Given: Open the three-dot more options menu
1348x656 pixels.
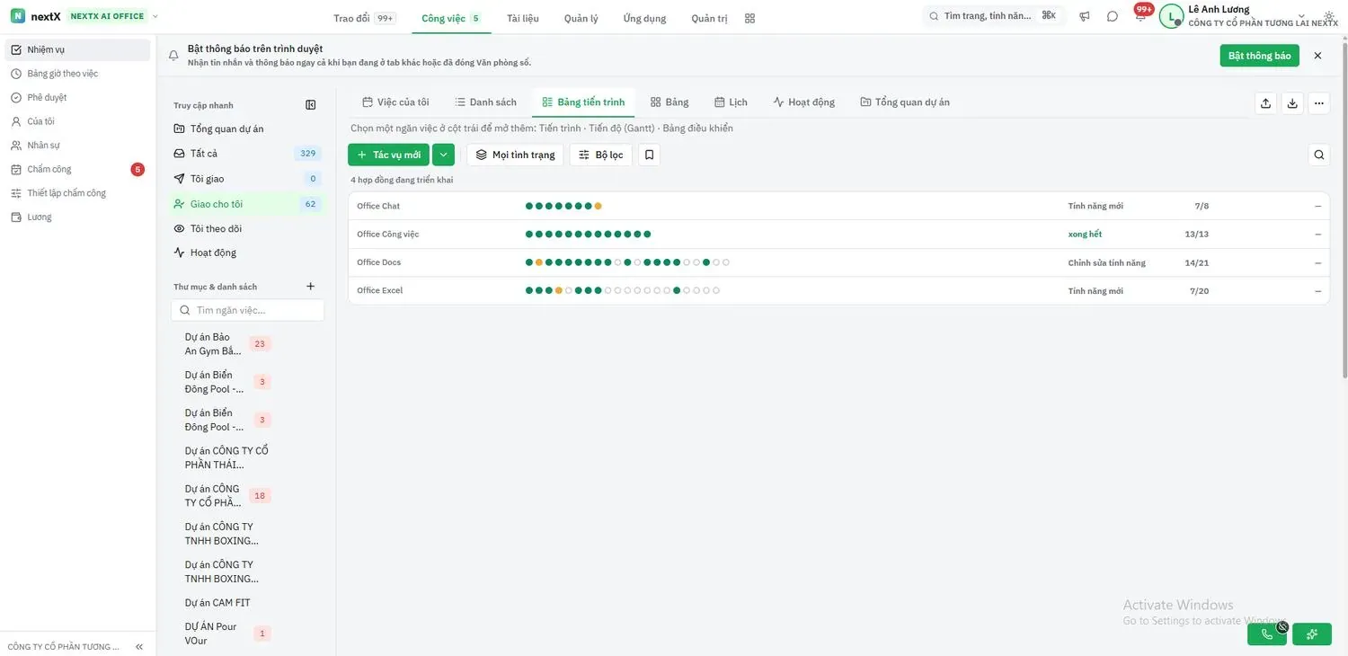Looking at the screenshot, I should click(x=1318, y=103).
